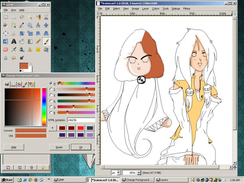Select the H hue radio button
Screen dimensions: 244x183
(51, 83)
